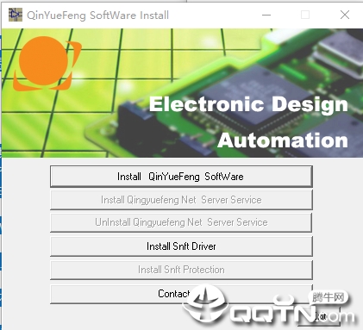
Task: Minimize the QinYueFeng install window
Action: (266, 15)
